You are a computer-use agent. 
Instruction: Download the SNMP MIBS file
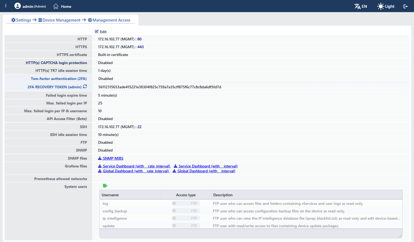[x=113, y=158]
